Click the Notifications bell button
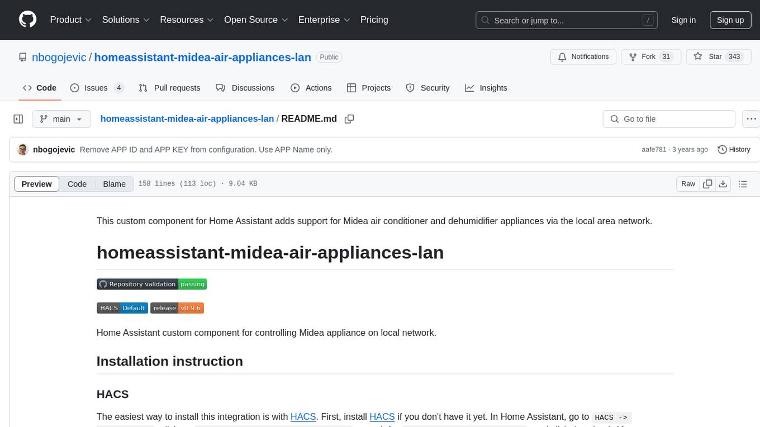The width and height of the screenshot is (760, 427). (x=583, y=57)
